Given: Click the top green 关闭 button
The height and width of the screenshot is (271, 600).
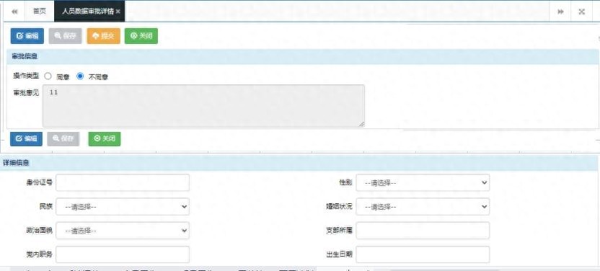Looking at the screenshot, I should point(141,36).
